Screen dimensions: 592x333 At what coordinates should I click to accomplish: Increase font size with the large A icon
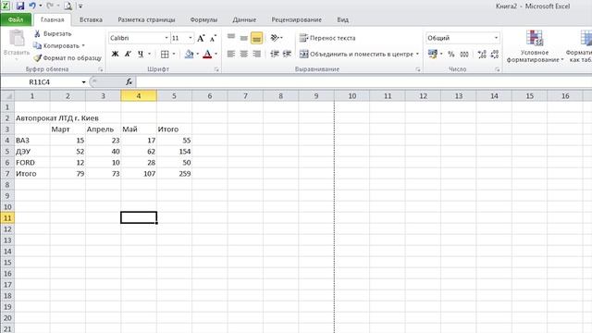click(201, 38)
